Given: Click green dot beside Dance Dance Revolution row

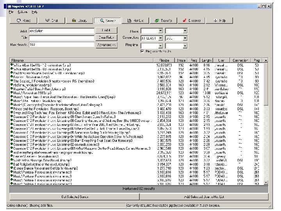Looking at the screenshot, I should pyautogui.click(x=12, y=168).
